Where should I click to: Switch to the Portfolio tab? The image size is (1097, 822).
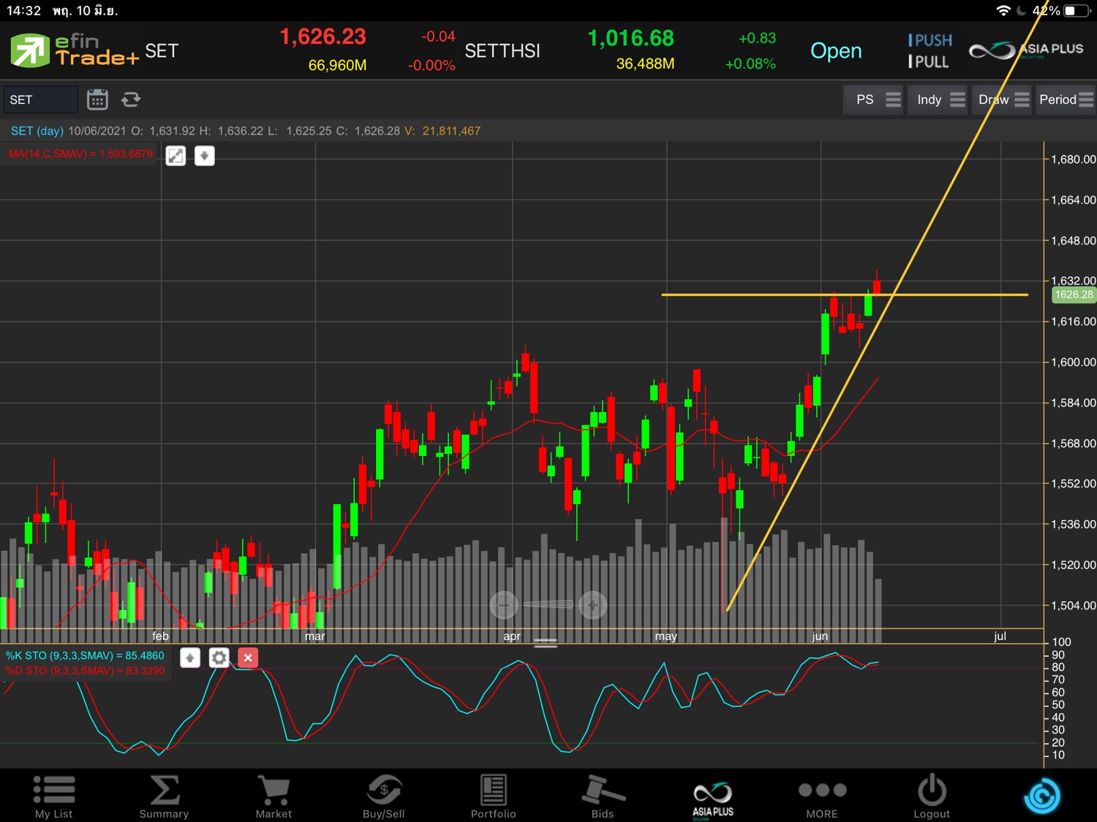[x=494, y=796]
